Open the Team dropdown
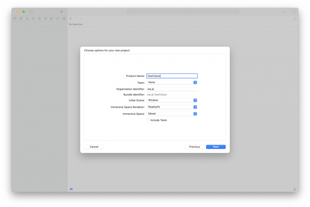Screen dimensions: 310x207 (x=172, y=82)
